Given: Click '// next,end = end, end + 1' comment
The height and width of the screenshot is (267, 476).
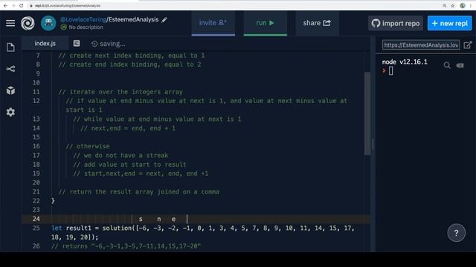Looking at the screenshot, I should tap(128, 128).
